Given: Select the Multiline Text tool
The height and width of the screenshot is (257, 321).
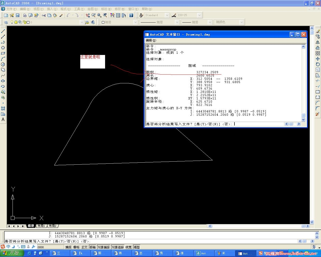Looking at the screenshot, I should click(x=3, y=119).
